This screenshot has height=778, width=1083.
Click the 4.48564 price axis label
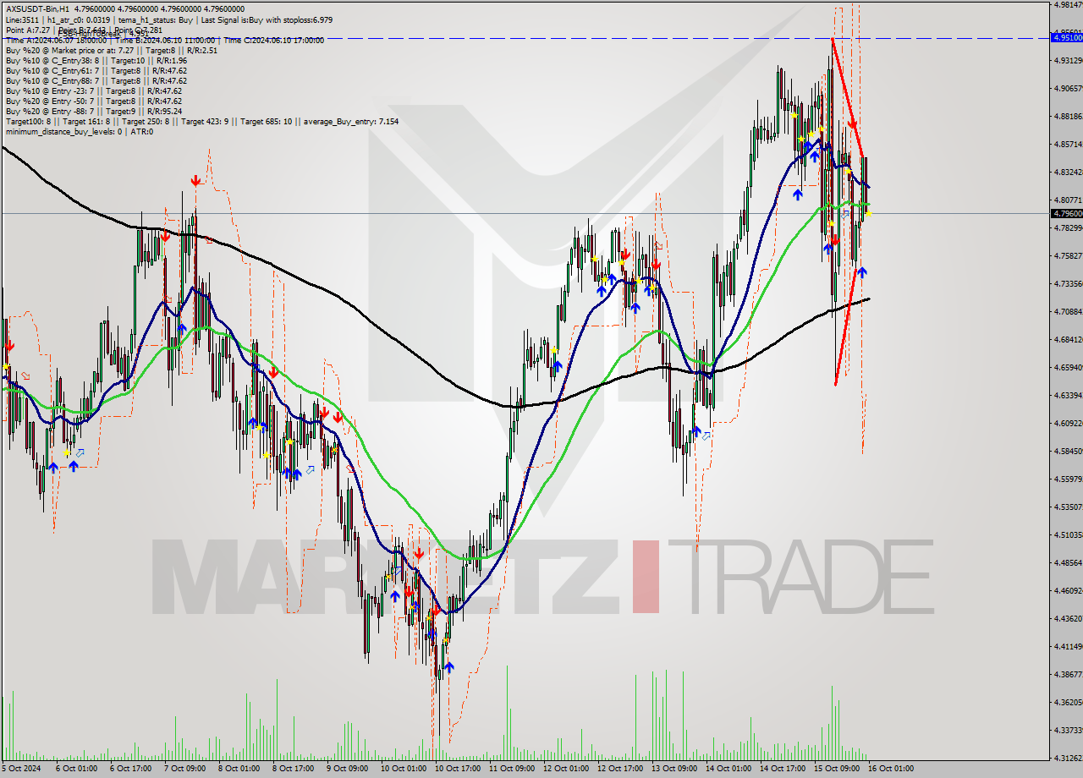pos(1068,563)
